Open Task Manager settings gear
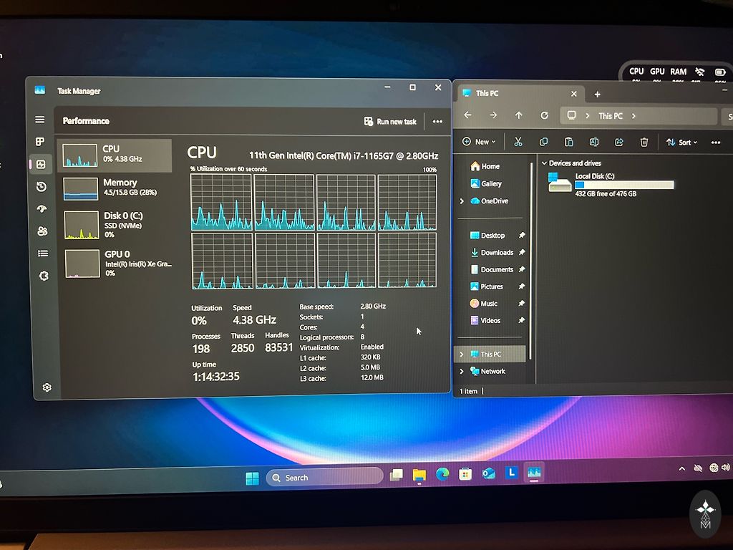Screen dimensions: 733x550 pyautogui.click(x=47, y=387)
